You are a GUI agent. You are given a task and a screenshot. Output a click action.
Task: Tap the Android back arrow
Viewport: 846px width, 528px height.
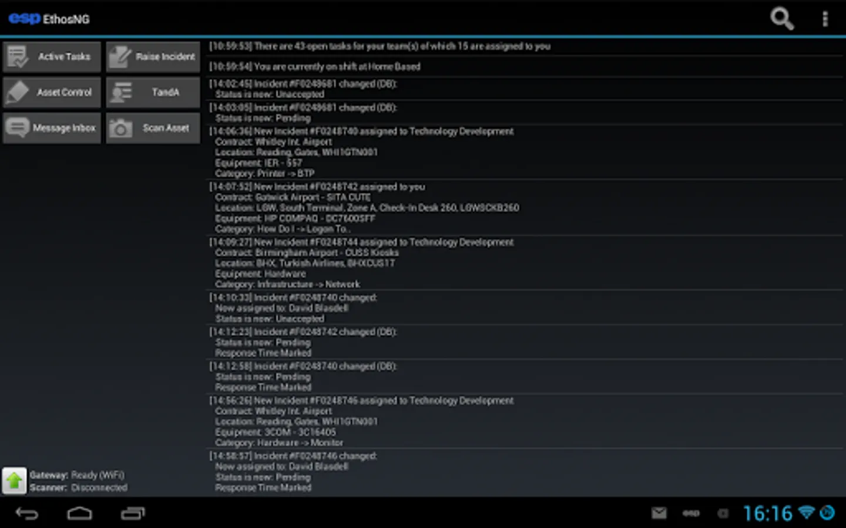click(x=26, y=514)
